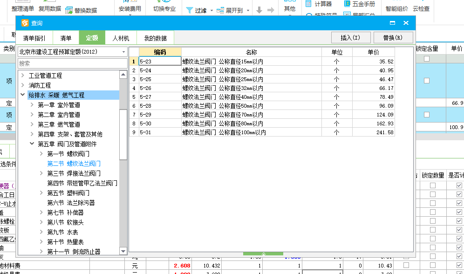Select 第四节 带短管甲乙法兰阀门 tree item
Image resolution: width=464 pixels, height=274 pixels.
[x=82, y=183]
